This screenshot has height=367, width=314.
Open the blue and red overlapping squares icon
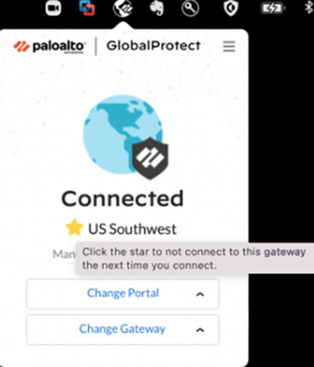(87, 8)
